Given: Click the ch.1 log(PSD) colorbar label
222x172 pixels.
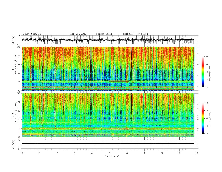Looking at the screenshot, I should point(210,73).
